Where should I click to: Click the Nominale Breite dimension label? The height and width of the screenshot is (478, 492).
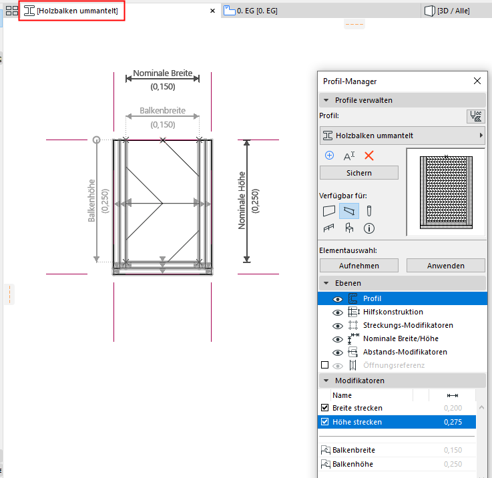coord(162,73)
